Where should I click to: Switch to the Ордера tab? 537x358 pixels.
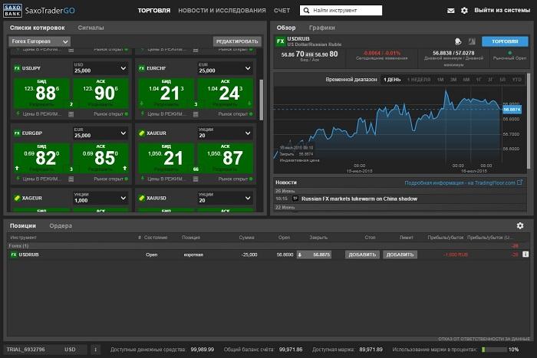(61, 225)
